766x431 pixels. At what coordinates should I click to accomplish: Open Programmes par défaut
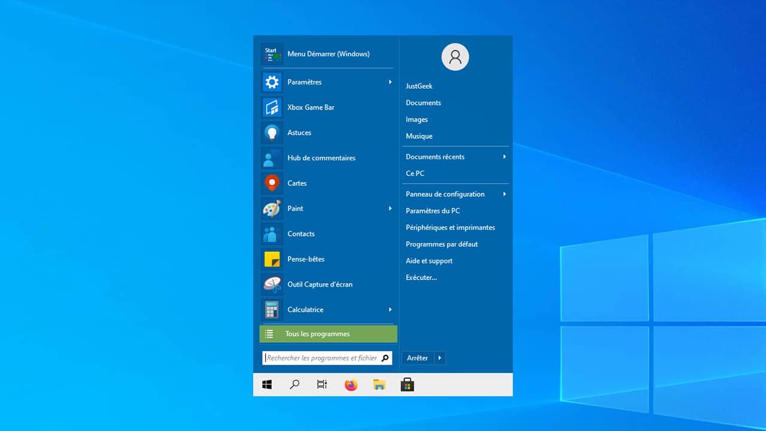coord(442,244)
